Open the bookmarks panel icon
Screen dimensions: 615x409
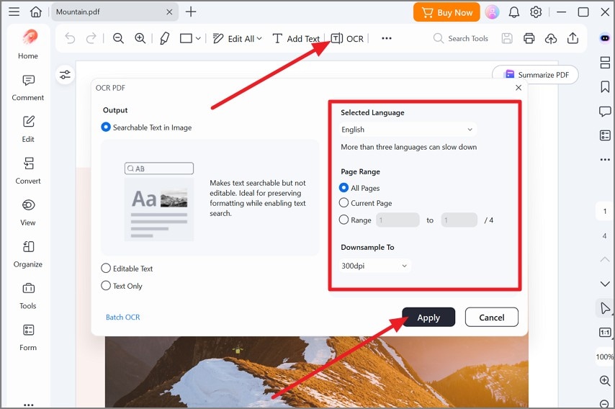605,86
